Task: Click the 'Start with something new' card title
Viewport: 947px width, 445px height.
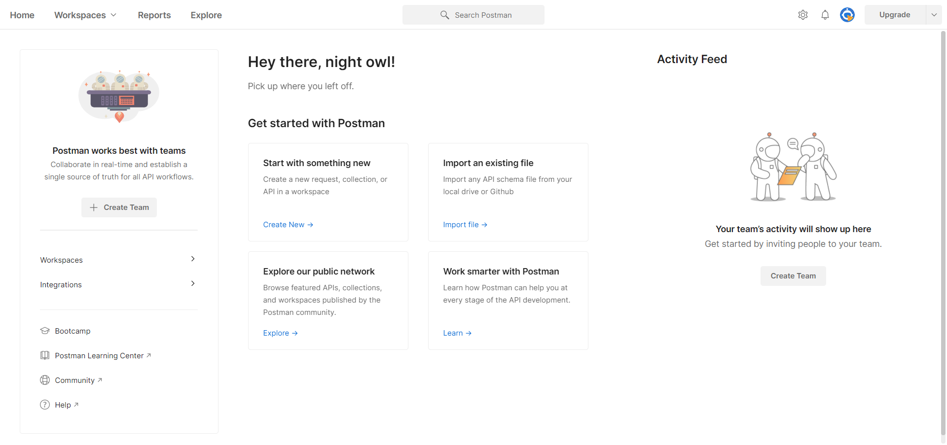Action: [317, 163]
